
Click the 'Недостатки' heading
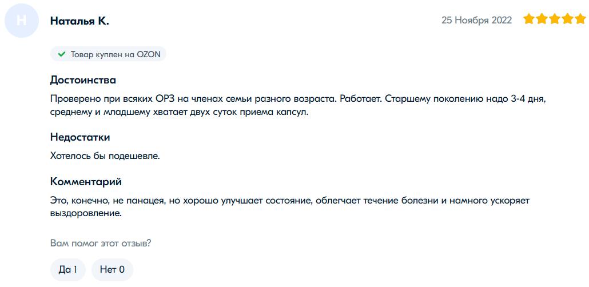80,137
